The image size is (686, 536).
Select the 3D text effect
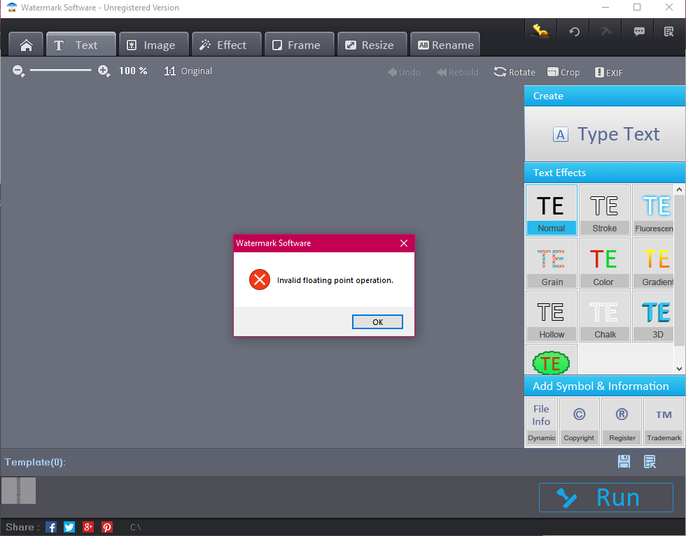coord(653,317)
